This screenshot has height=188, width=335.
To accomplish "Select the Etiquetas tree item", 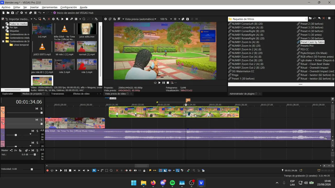I will click(14, 31).
